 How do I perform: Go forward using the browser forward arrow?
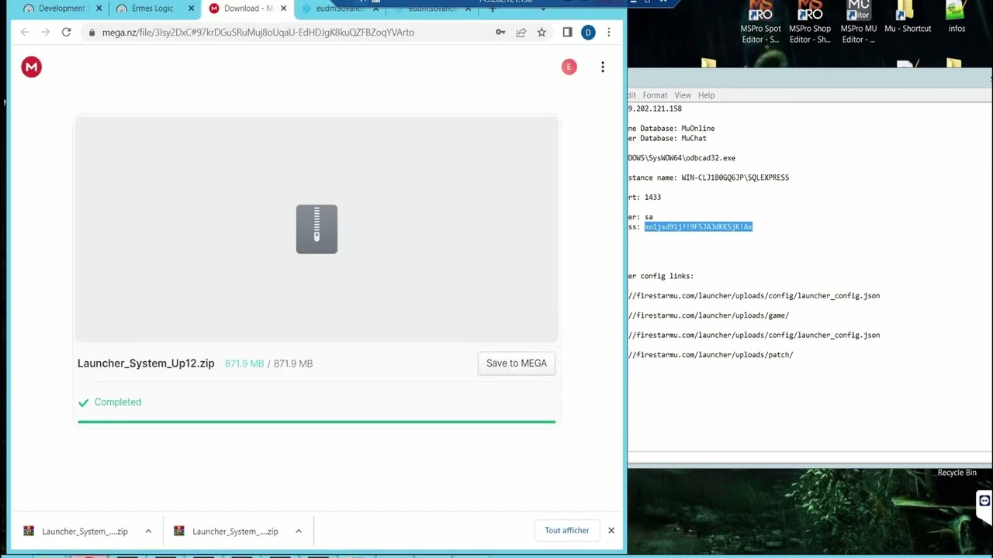coord(45,33)
